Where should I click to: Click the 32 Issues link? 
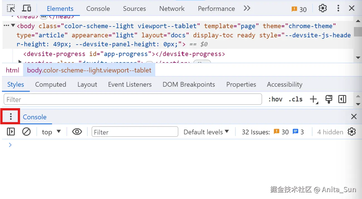point(256,132)
